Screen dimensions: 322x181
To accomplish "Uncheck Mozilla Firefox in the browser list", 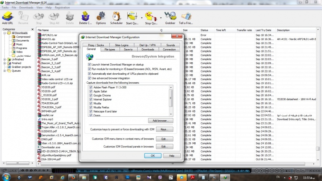I will pos(91,107).
